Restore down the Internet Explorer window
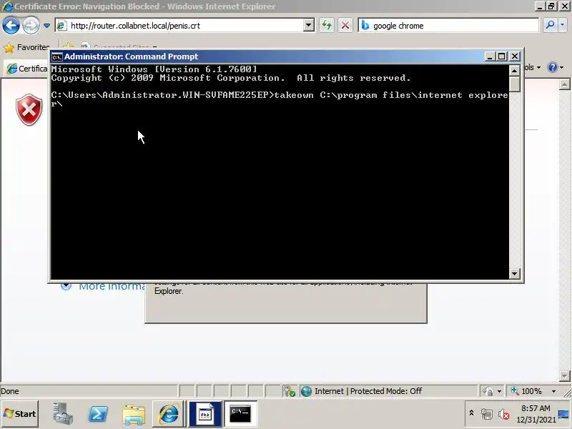 (551, 6)
